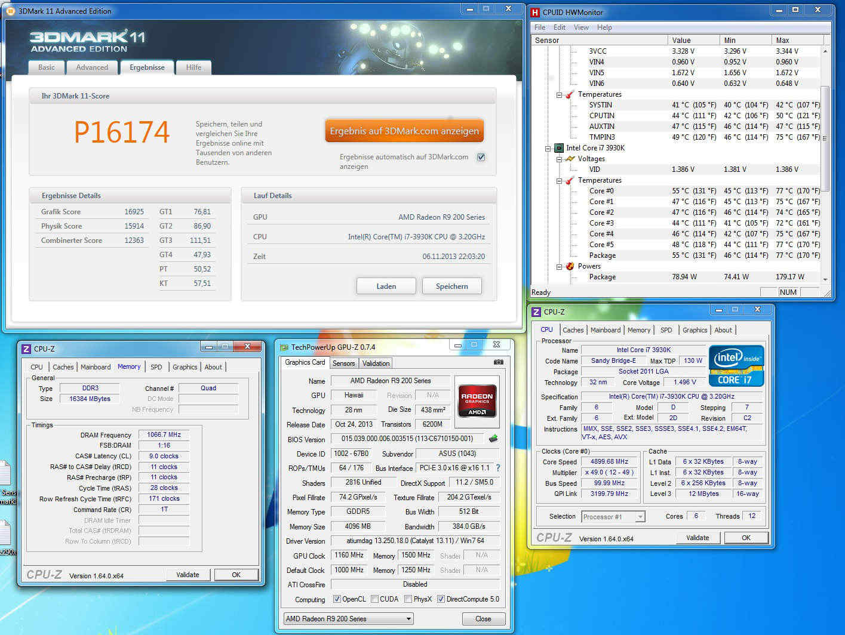Click the HWMonitor vertical scrollbar thumb

(825, 138)
